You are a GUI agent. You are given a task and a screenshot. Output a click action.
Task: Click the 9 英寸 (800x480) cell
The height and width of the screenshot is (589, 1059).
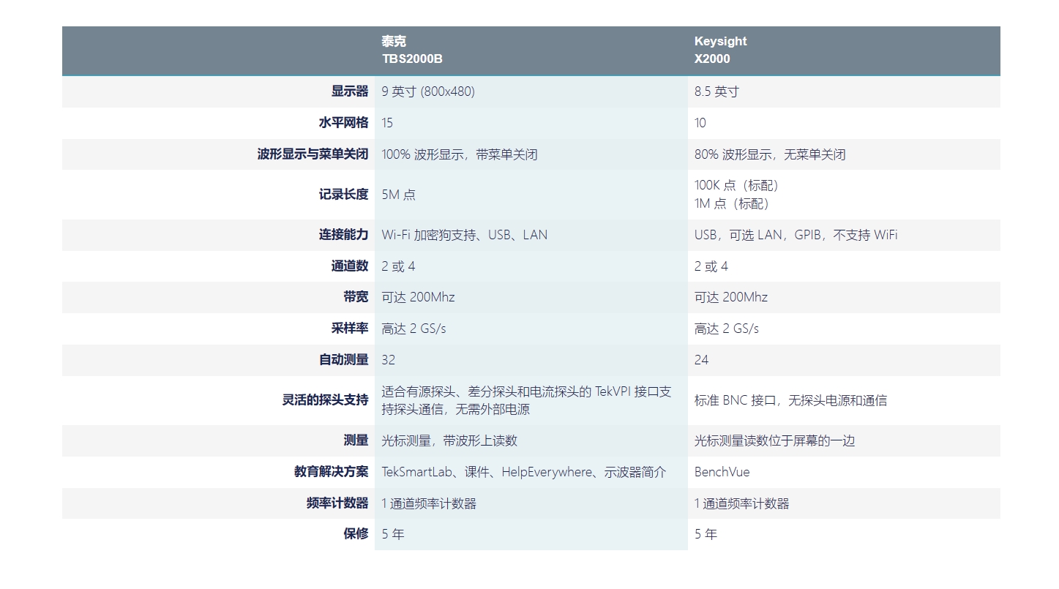[428, 91]
